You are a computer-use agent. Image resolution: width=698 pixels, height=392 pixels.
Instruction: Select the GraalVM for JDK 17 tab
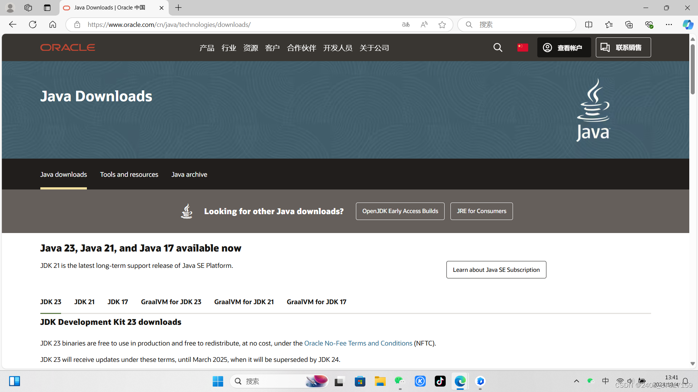[x=316, y=302]
